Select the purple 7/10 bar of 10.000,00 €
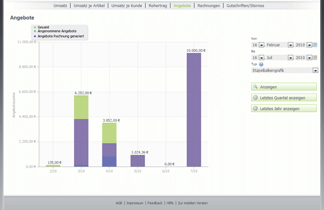The height and width of the screenshot is (210, 324). [x=194, y=110]
